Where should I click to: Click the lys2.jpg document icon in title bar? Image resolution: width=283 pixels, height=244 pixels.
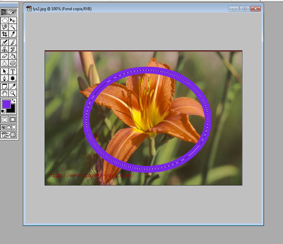tap(29, 9)
